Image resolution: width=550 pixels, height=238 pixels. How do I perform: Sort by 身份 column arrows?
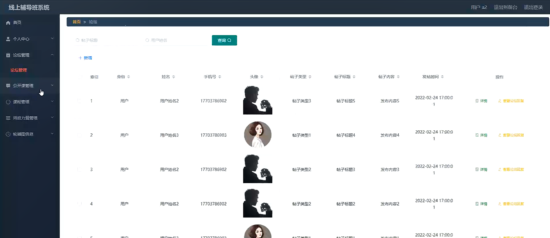point(129,77)
